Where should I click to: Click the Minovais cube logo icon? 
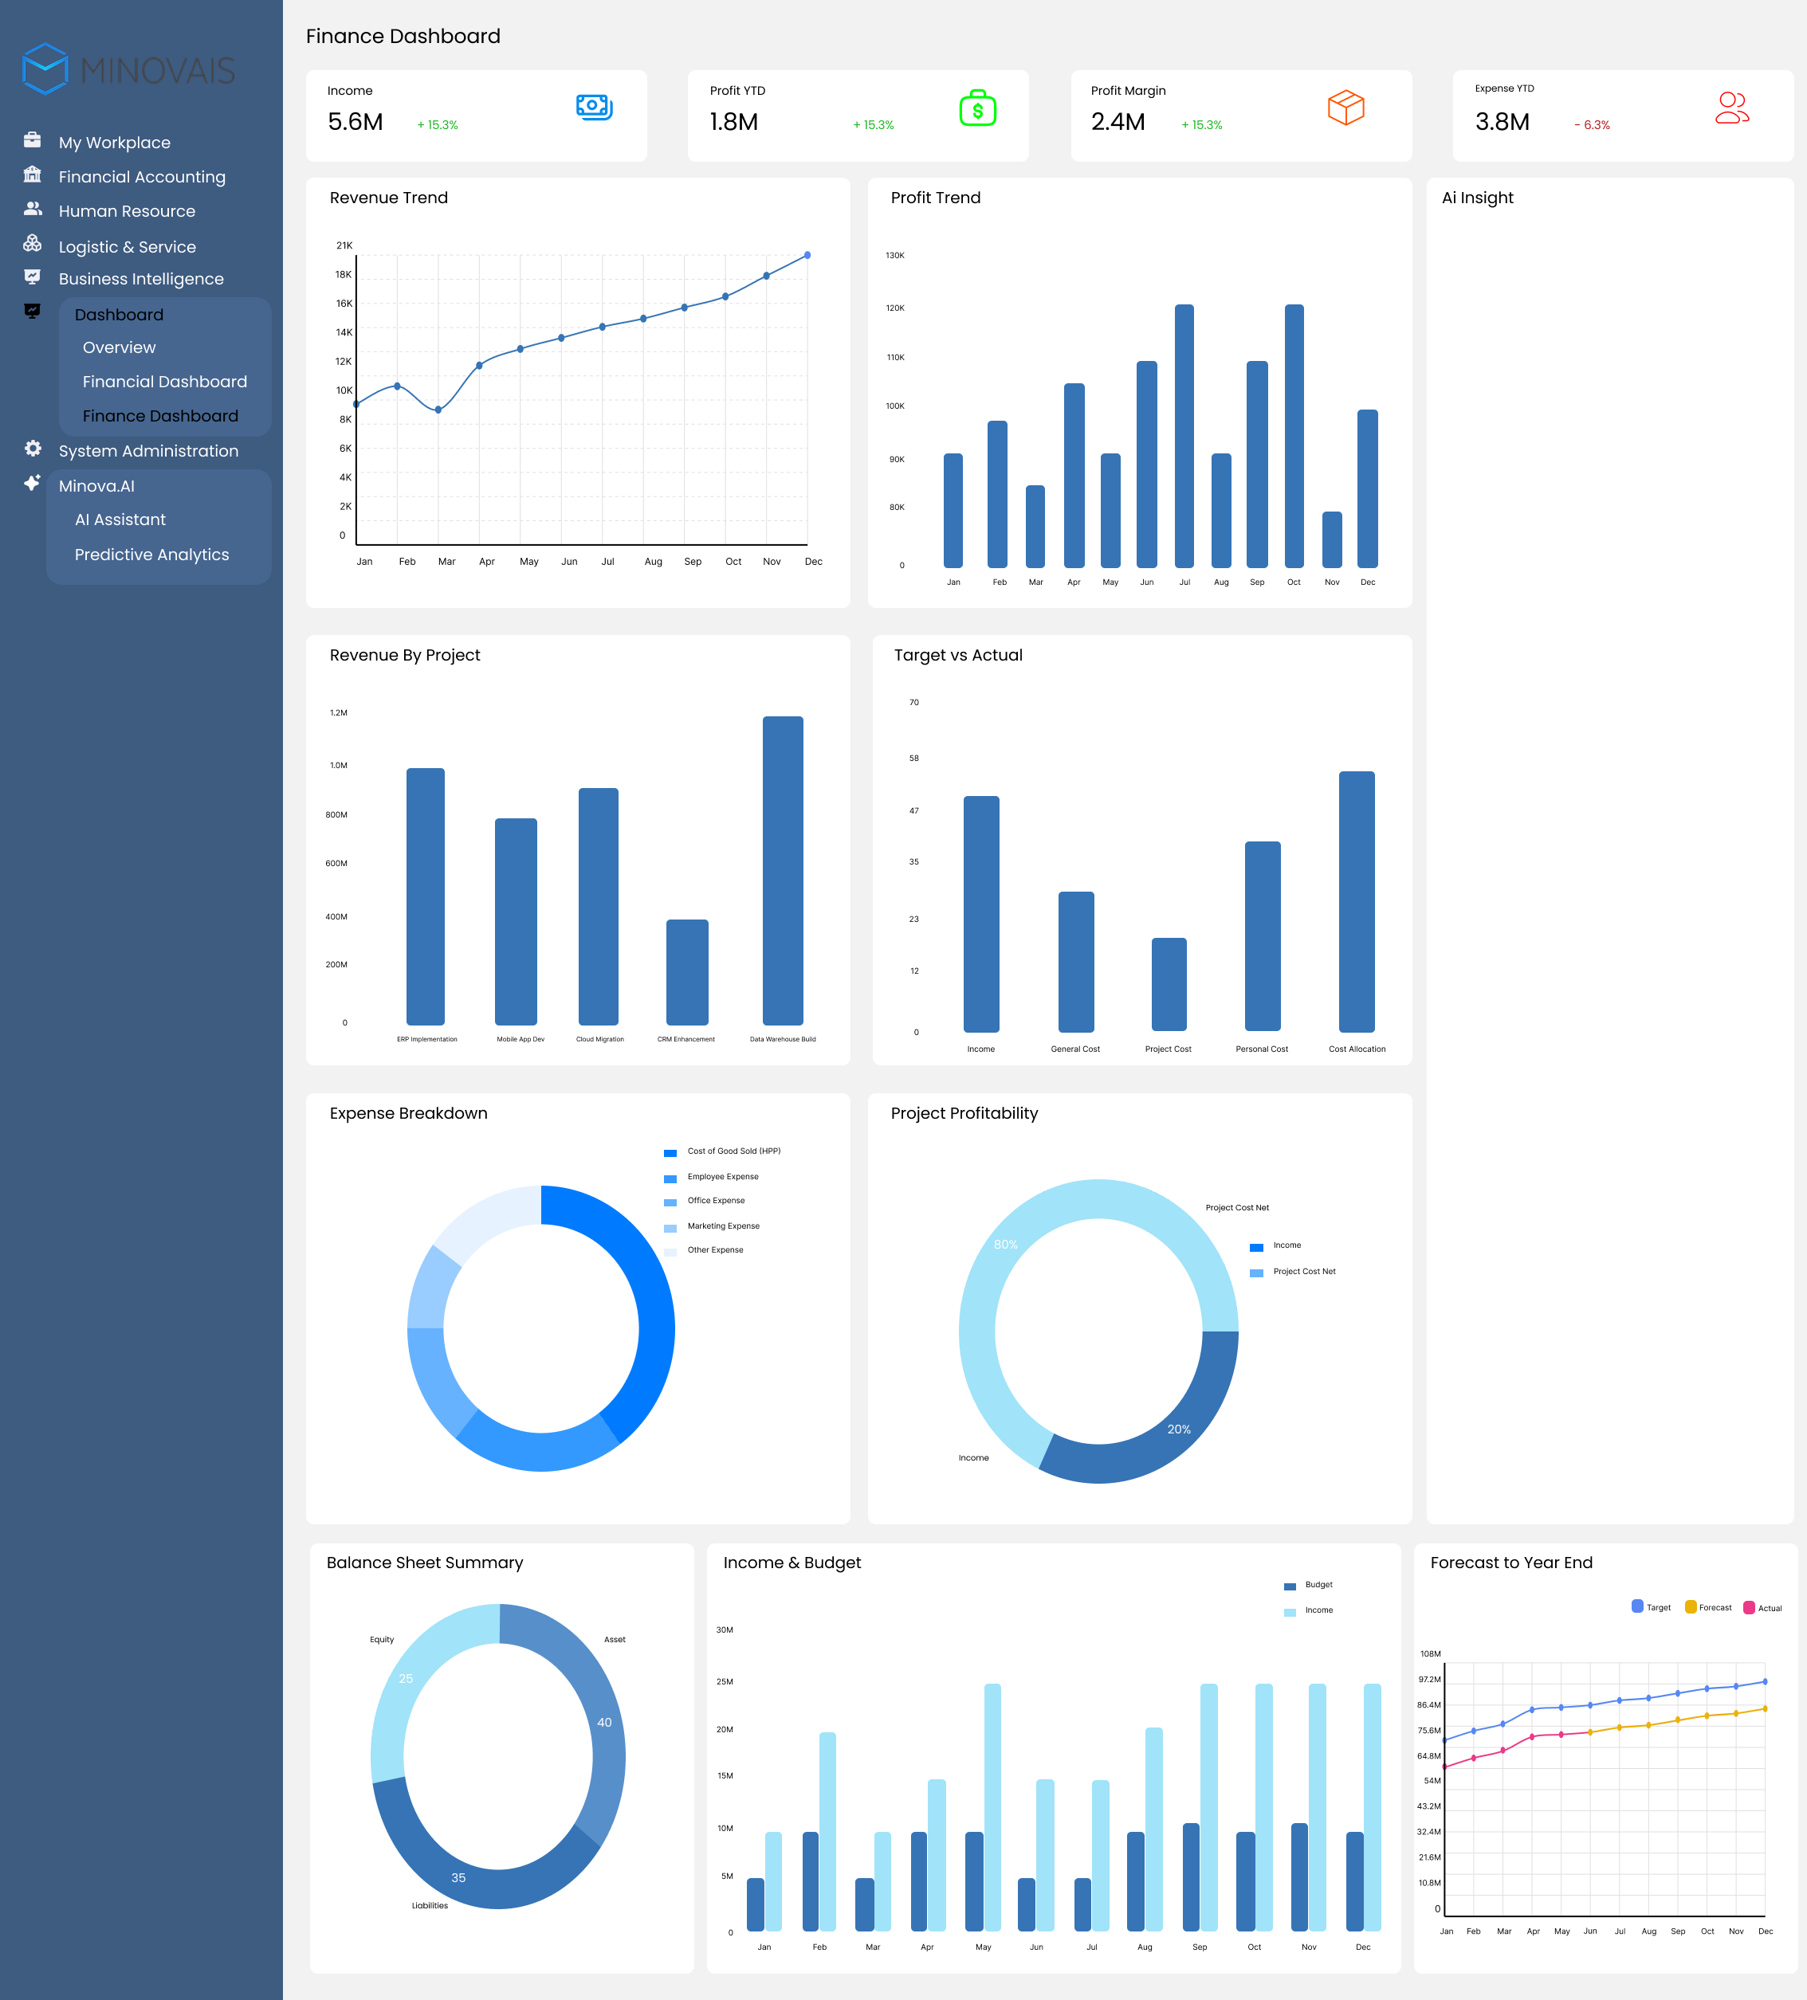click(x=45, y=69)
